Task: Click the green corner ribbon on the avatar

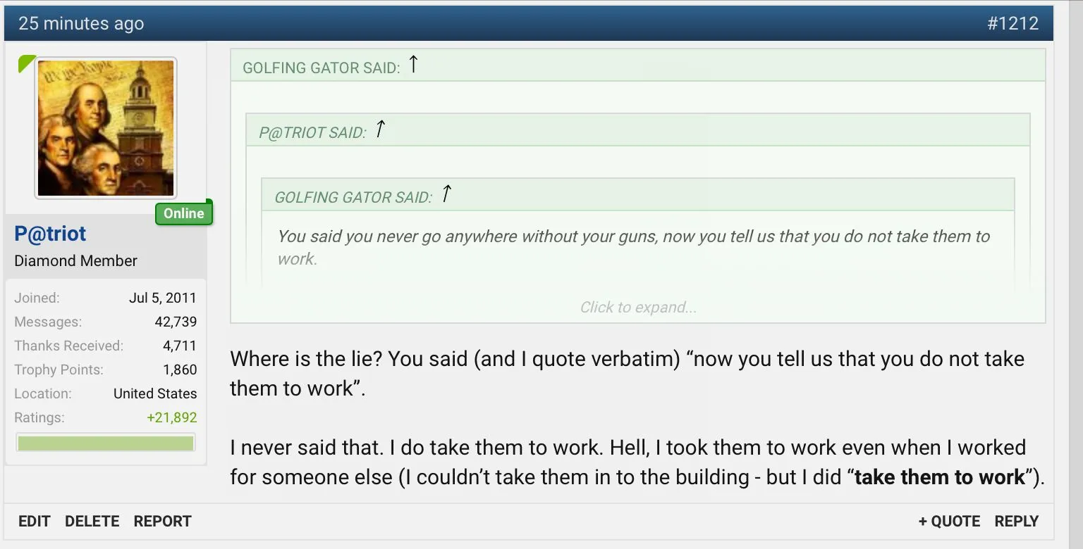Action: [26, 63]
